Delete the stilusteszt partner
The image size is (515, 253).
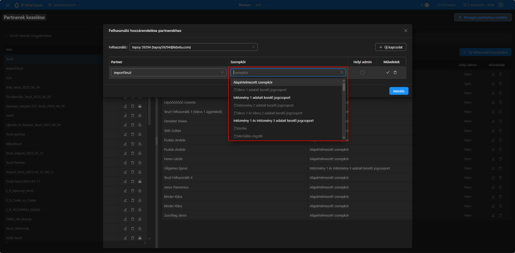(133, 144)
